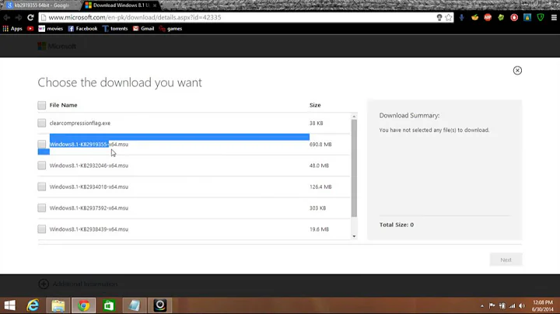560x314 pixels.
Task: Check Windows8.1-KB2932046-x64.msu checkbox
Action: (42, 166)
